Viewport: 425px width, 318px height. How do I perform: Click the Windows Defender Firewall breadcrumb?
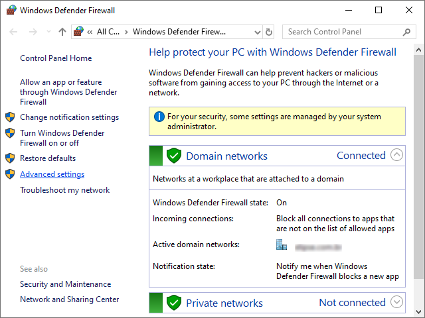179,32
